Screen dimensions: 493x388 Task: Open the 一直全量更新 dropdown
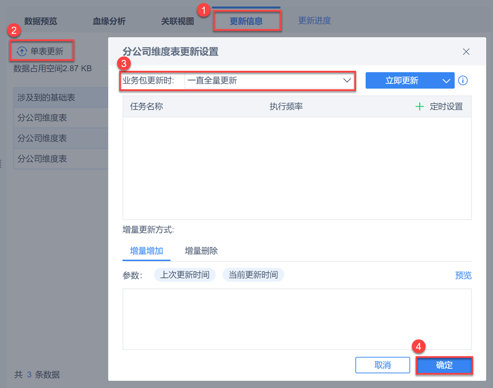269,80
